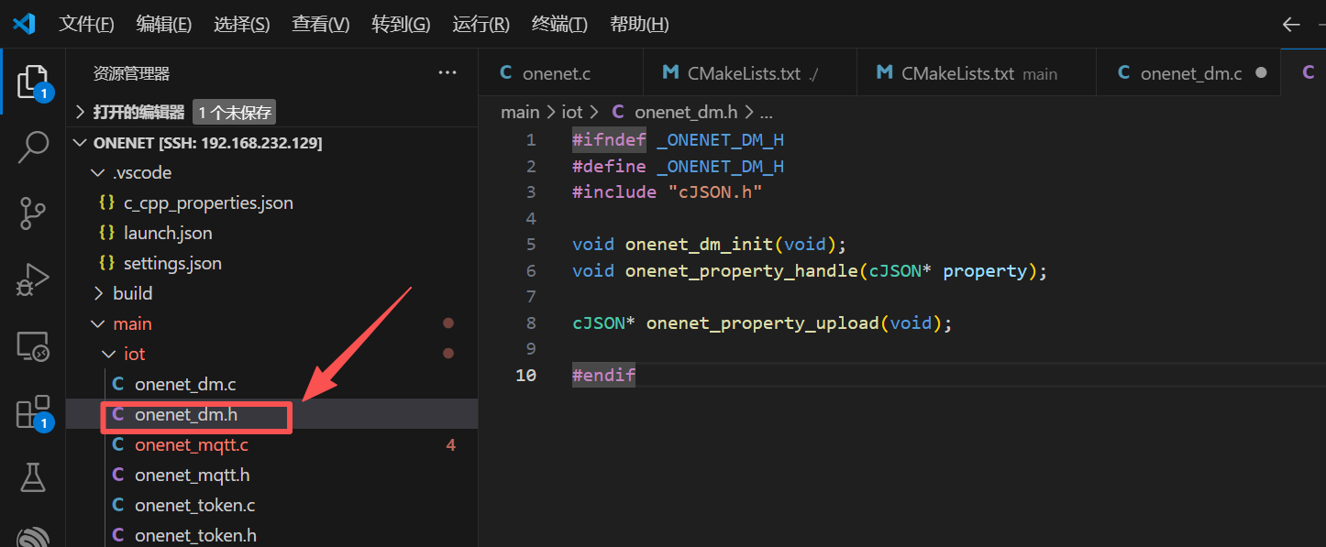The width and height of the screenshot is (1326, 547).
Task: Switch to the CMakeLists.txt main tab
Action: pos(976,73)
